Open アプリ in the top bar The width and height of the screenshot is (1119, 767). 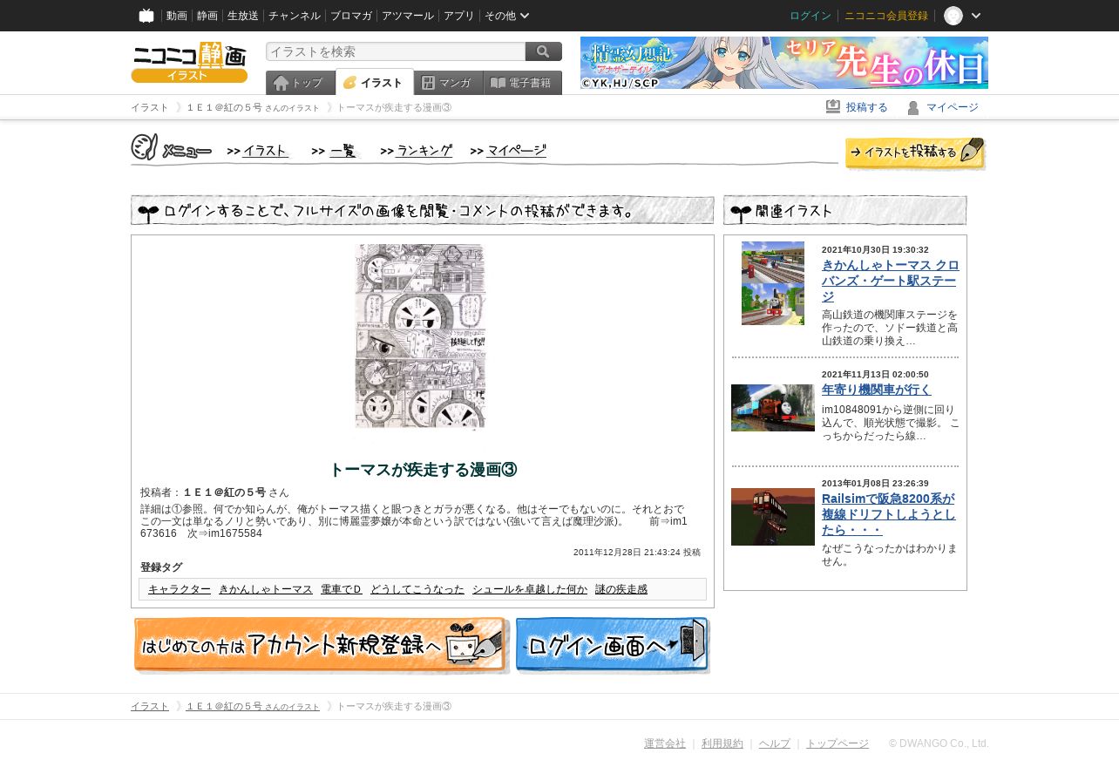pos(459,16)
